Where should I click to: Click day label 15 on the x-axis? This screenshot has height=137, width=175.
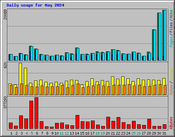(x=82, y=133)
